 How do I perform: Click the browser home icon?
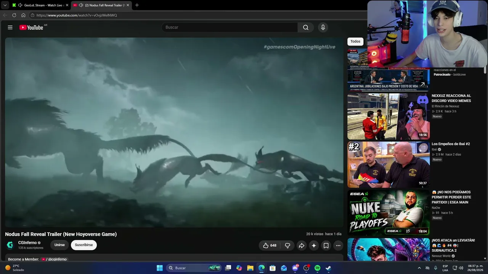click(23, 15)
